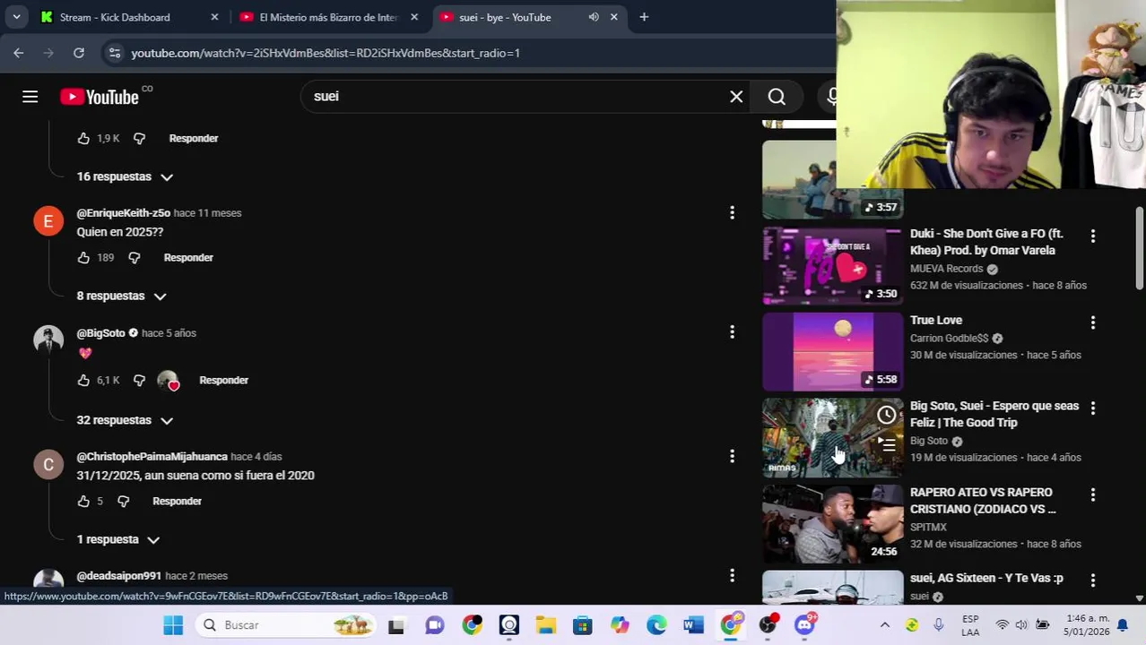Open options for RAPERO ATEO VS RAPERO CRISTIANO

(x=1092, y=494)
